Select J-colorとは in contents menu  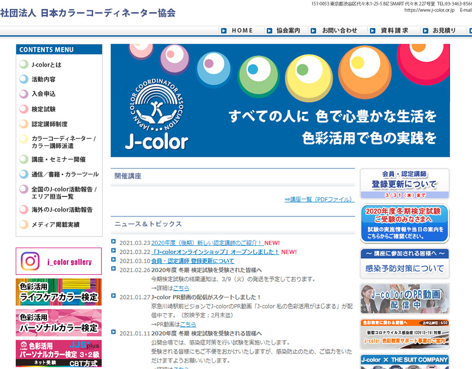tap(47, 65)
